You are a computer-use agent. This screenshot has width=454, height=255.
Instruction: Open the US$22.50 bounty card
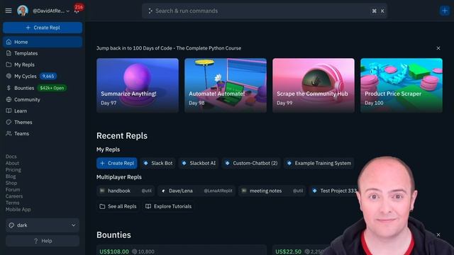pyautogui.click(x=301, y=250)
